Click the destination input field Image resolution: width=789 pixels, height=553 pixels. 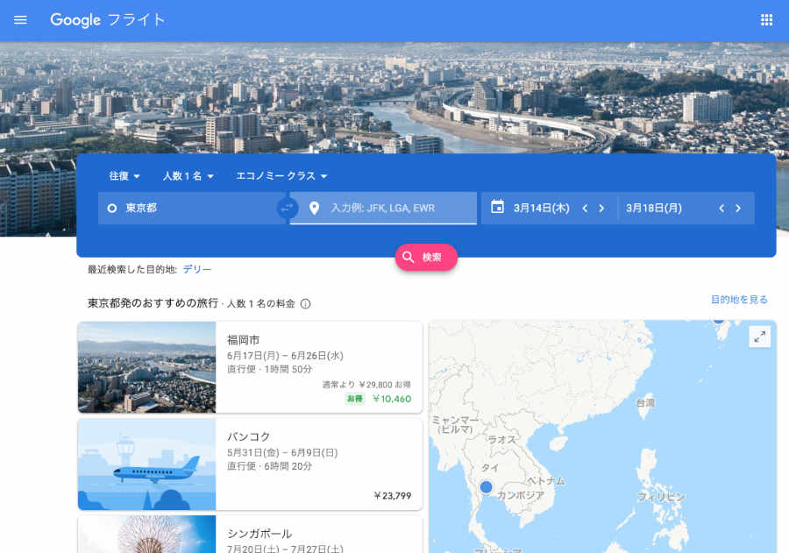[x=383, y=208]
